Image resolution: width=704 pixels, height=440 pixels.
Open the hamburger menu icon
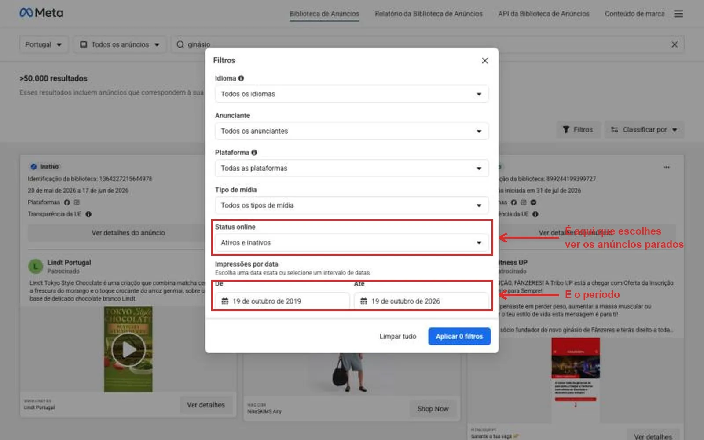[678, 14]
